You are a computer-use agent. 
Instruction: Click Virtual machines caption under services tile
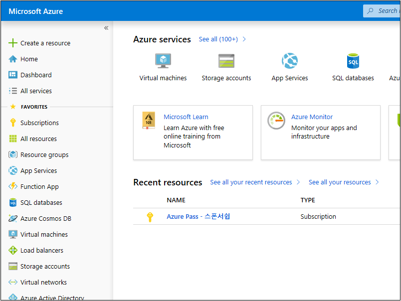tap(163, 78)
